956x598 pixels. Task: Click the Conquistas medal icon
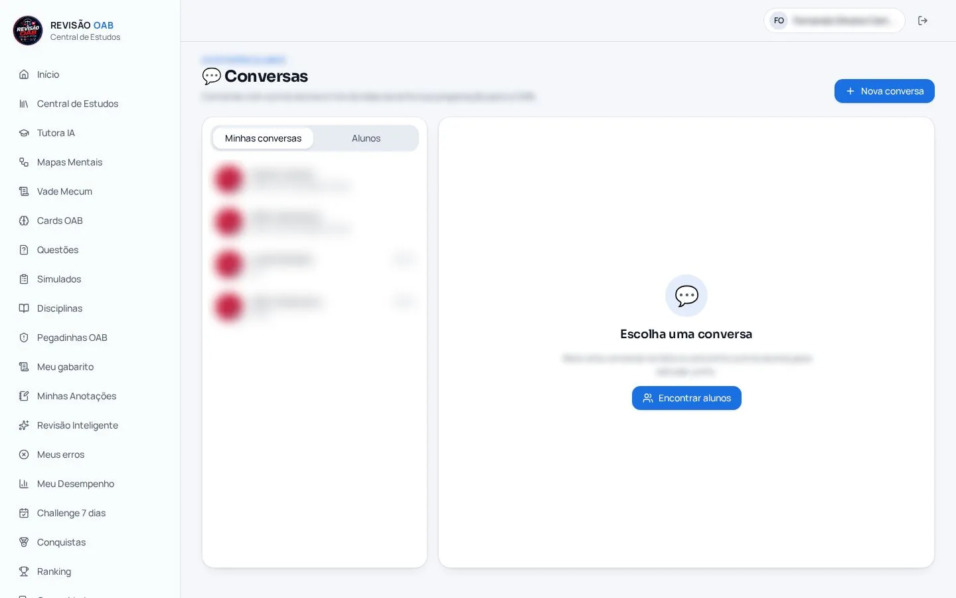pos(24,542)
